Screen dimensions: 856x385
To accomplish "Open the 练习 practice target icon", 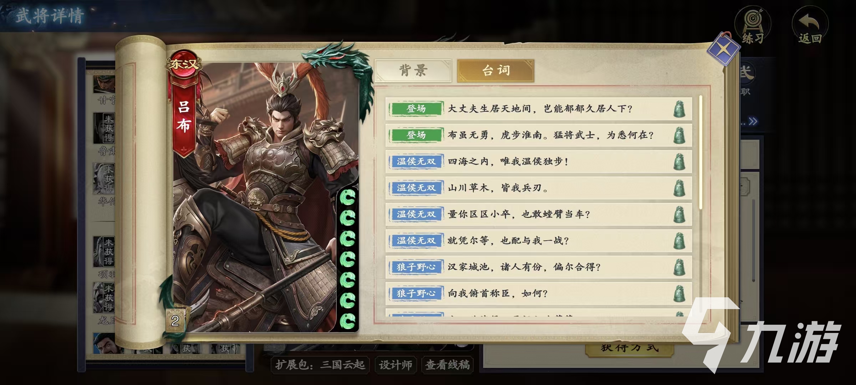I will click(x=753, y=25).
